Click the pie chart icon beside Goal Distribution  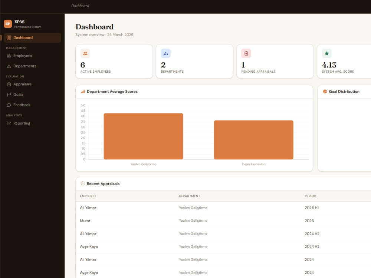(x=325, y=92)
